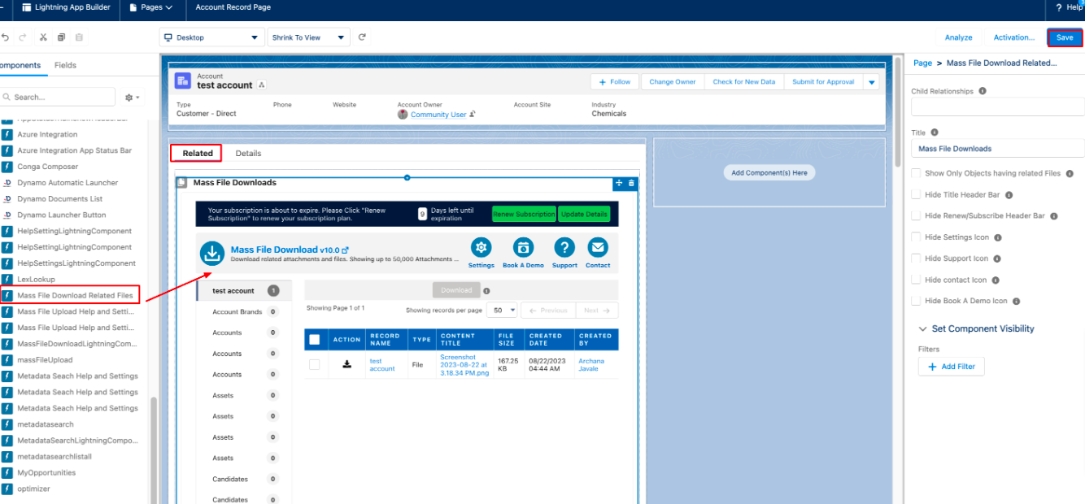Screen dimensions: 1085x504
Task: Click the Follow button
Action: (x=615, y=82)
